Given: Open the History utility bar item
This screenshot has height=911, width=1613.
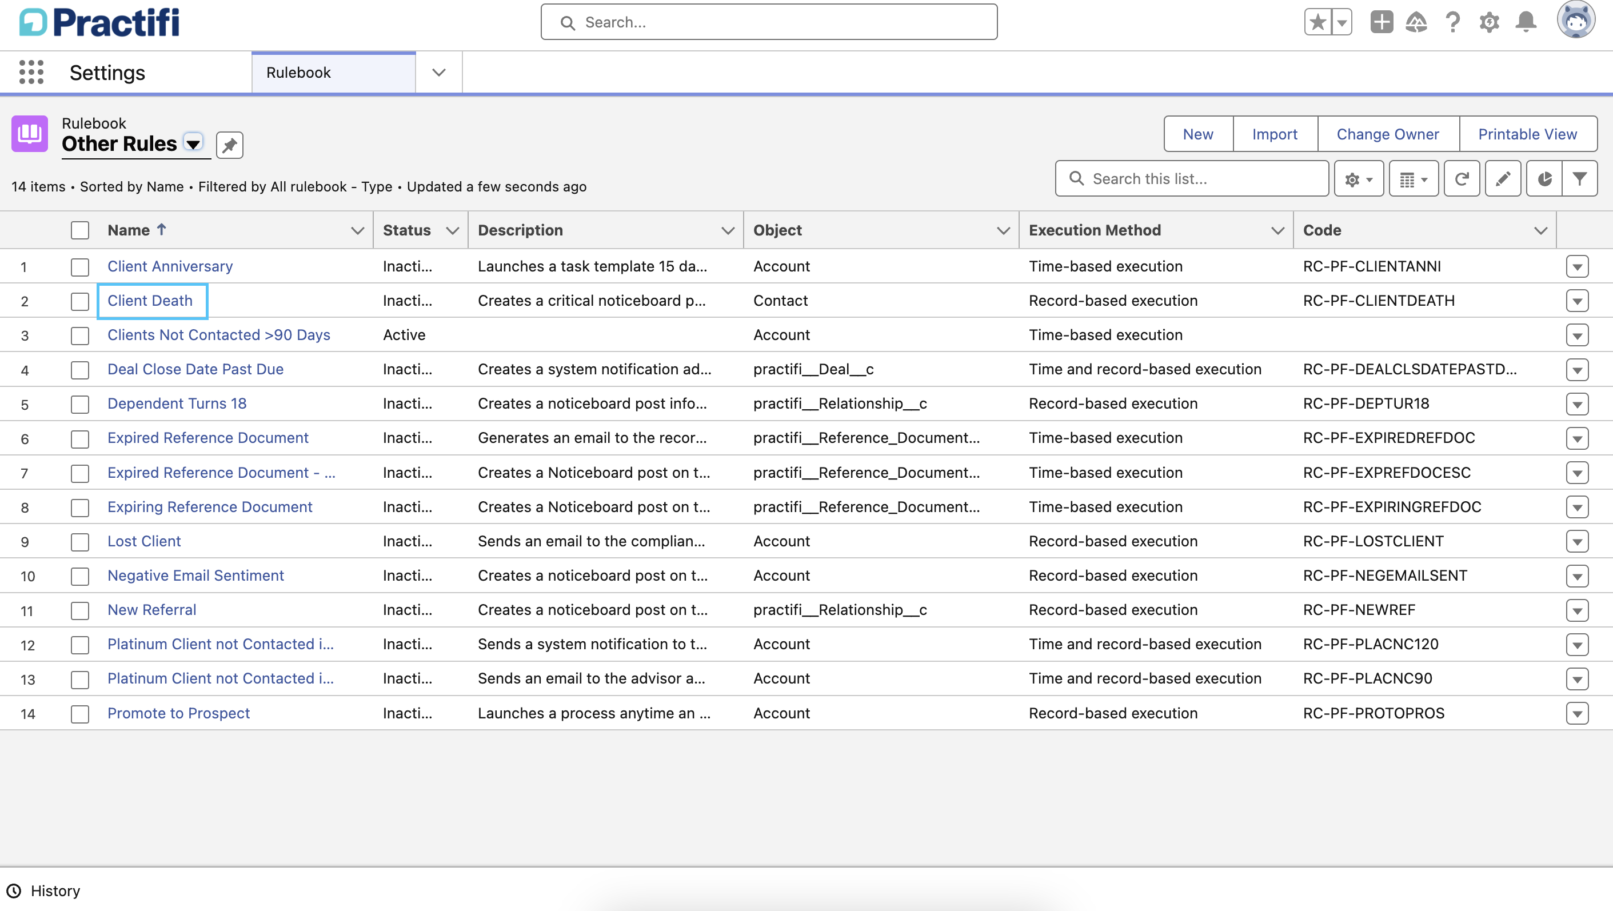Looking at the screenshot, I should click(44, 890).
